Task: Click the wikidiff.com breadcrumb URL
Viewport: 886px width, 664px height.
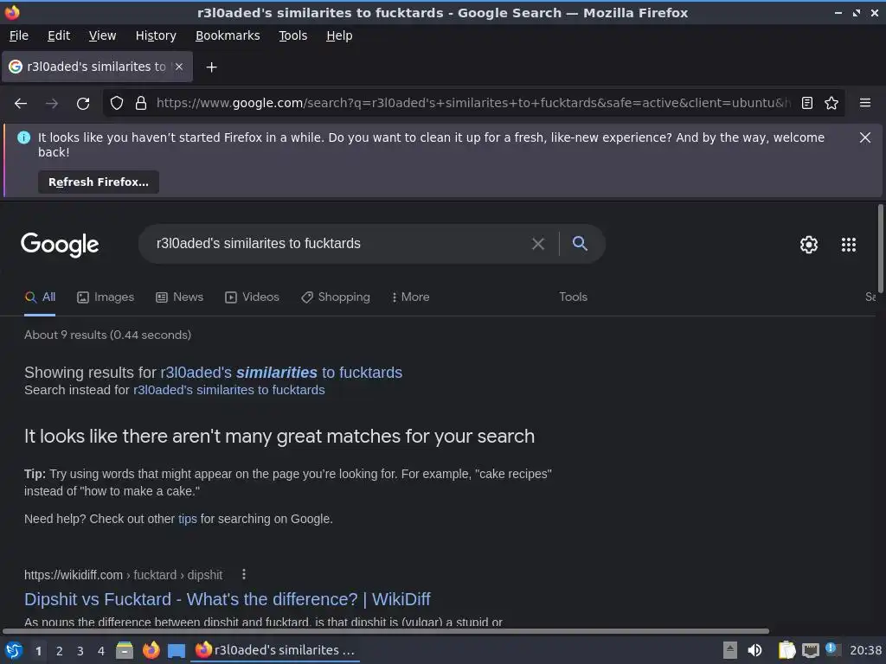Action: click(123, 575)
